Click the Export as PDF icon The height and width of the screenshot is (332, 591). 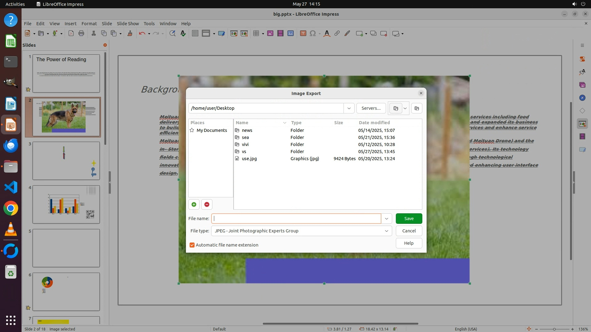coord(71,34)
